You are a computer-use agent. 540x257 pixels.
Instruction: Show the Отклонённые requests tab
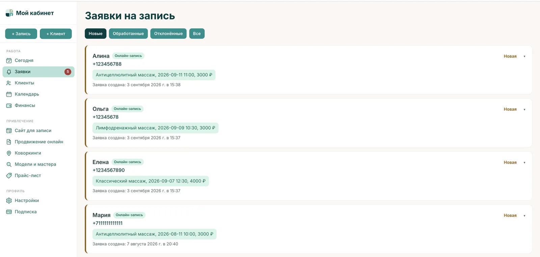point(168,34)
